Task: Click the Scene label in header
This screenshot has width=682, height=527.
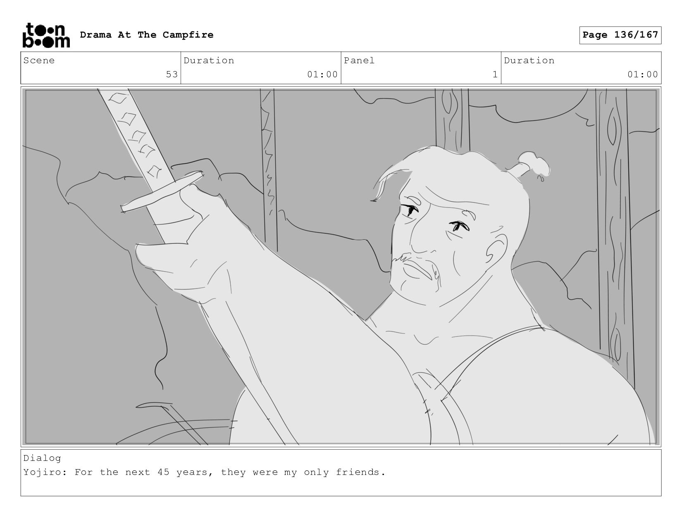Action: point(39,60)
